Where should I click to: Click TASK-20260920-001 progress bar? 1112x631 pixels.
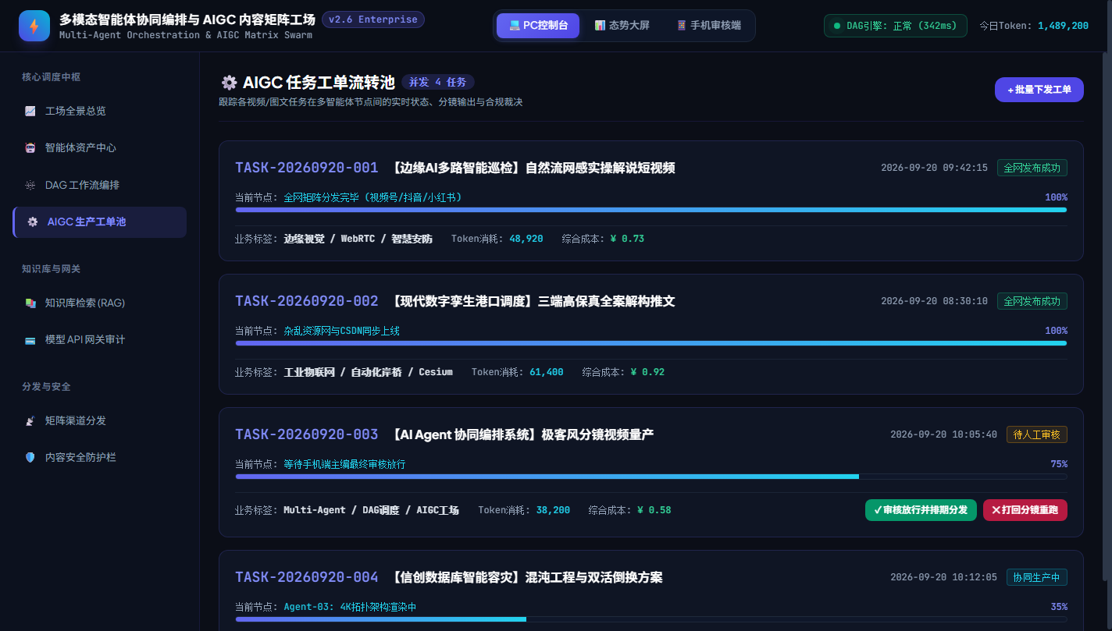pyautogui.click(x=651, y=210)
